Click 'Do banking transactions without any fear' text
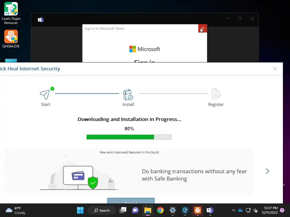This screenshot has height=217, width=290. pos(194,171)
